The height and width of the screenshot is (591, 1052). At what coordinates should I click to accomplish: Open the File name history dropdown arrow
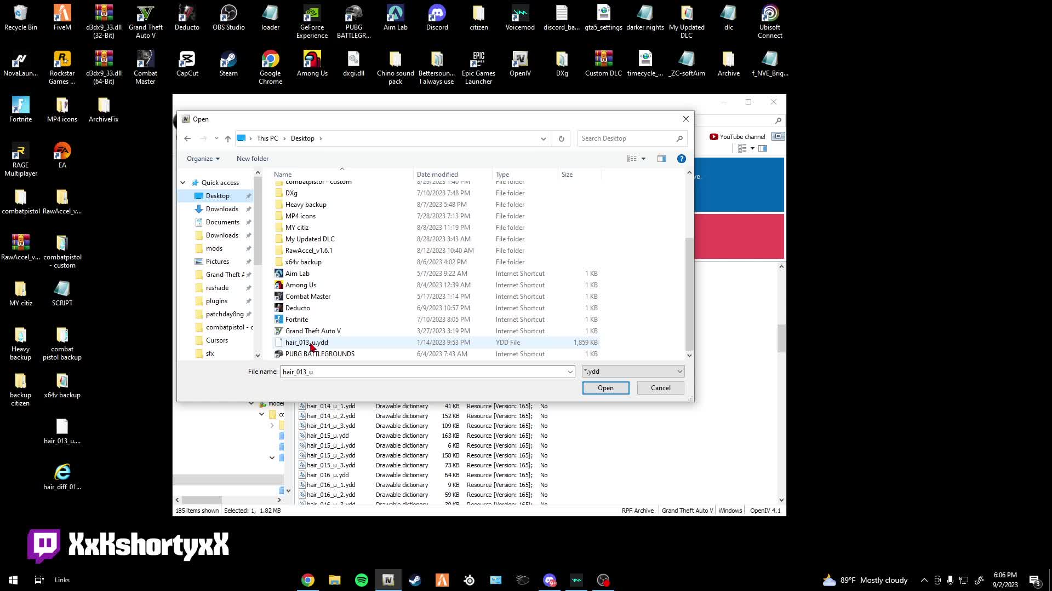[570, 372]
